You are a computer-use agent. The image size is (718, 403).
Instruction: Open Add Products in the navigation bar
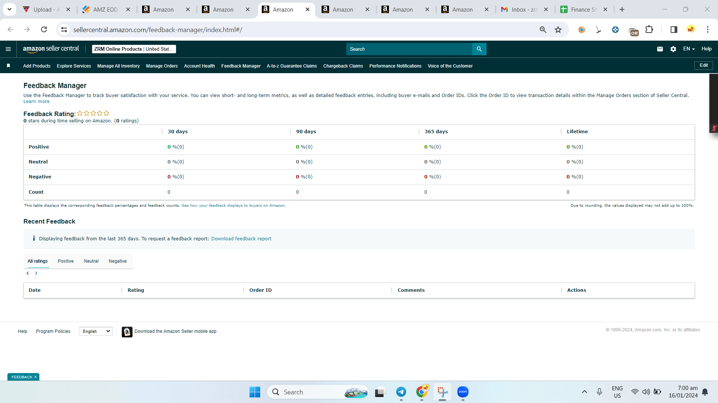(x=37, y=66)
